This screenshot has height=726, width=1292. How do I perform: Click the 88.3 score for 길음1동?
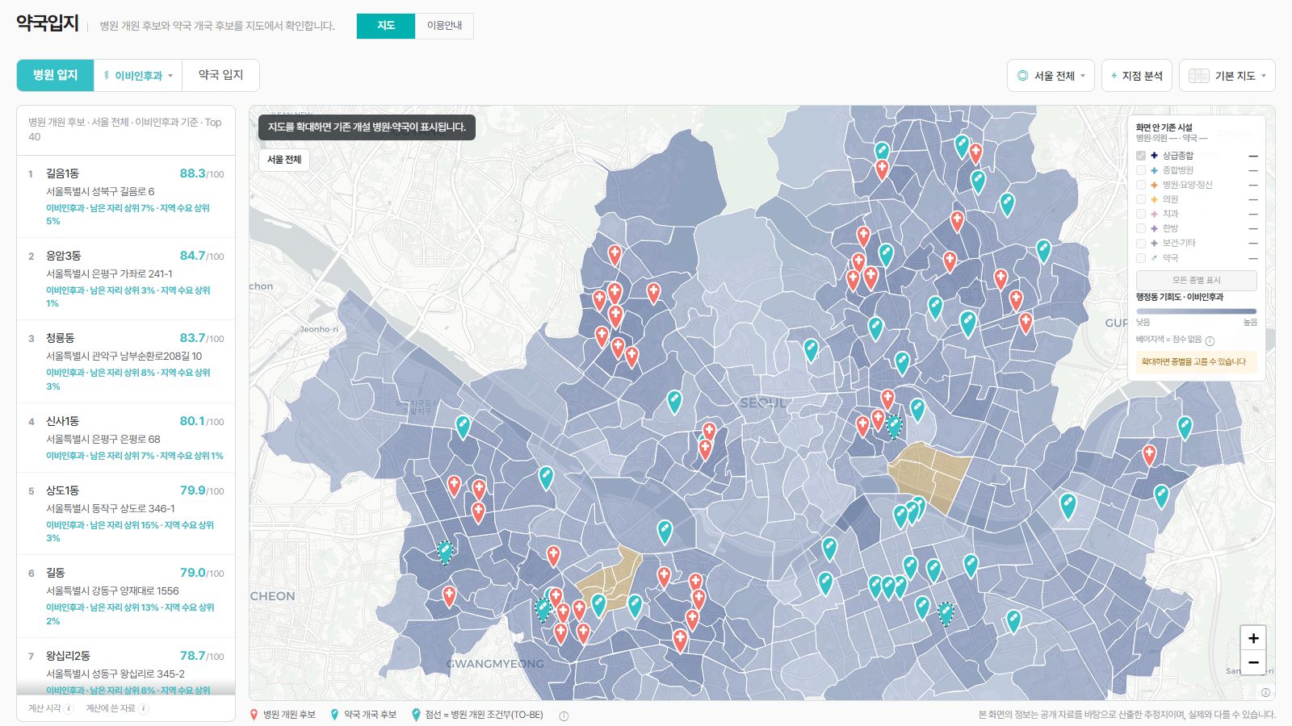[x=192, y=173]
